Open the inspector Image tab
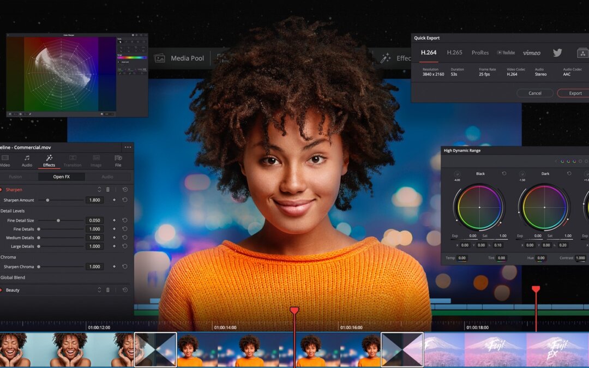This screenshot has height=368, width=589. pyautogui.click(x=96, y=161)
